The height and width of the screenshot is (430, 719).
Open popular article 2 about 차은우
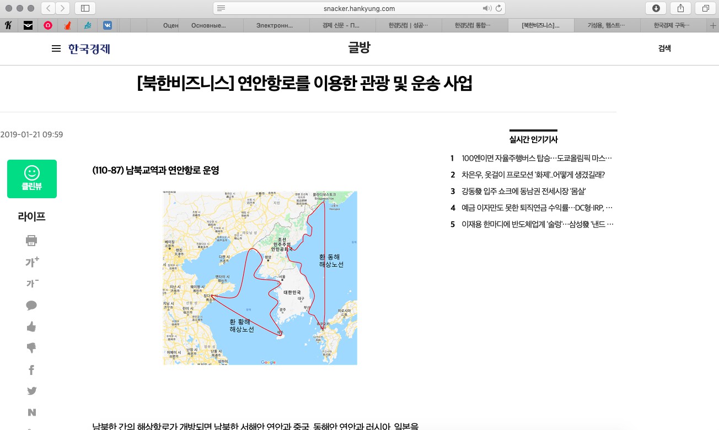pos(533,175)
